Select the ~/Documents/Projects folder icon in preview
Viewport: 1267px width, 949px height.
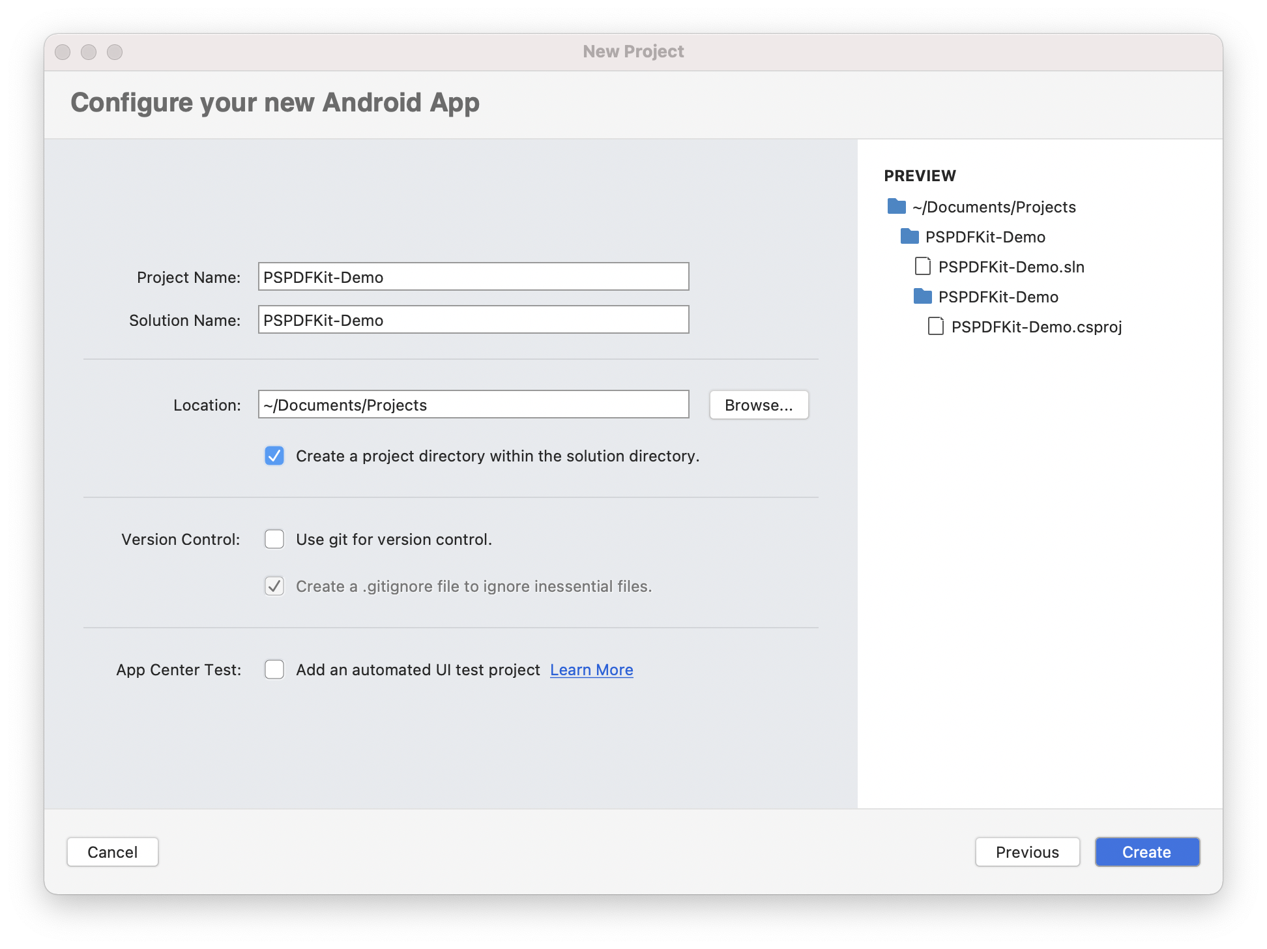(x=897, y=207)
